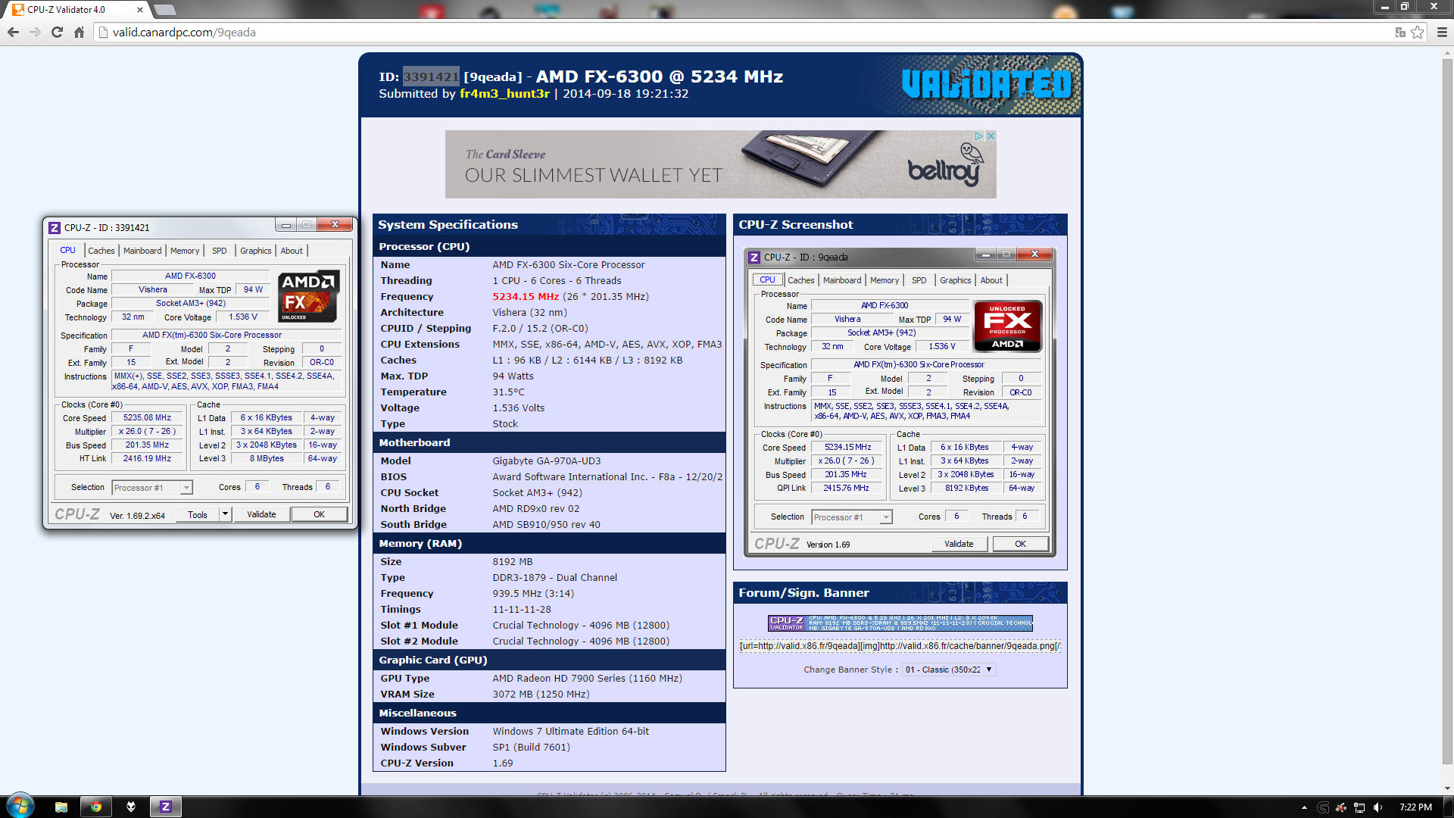
Task: Open the Chrome hamburger menu
Action: (x=1442, y=33)
